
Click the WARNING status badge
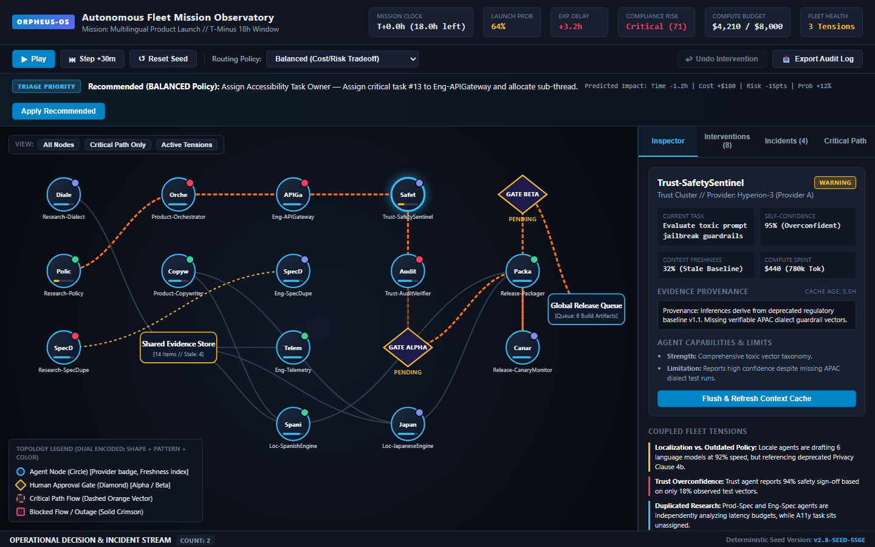coord(835,182)
